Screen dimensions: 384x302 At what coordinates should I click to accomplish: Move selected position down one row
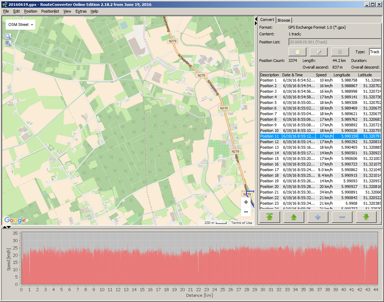pyautogui.click(x=366, y=217)
